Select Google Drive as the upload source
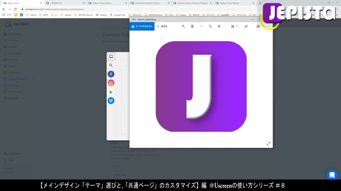This screenshot has height=191, width=341. pyautogui.click(x=111, y=92)
